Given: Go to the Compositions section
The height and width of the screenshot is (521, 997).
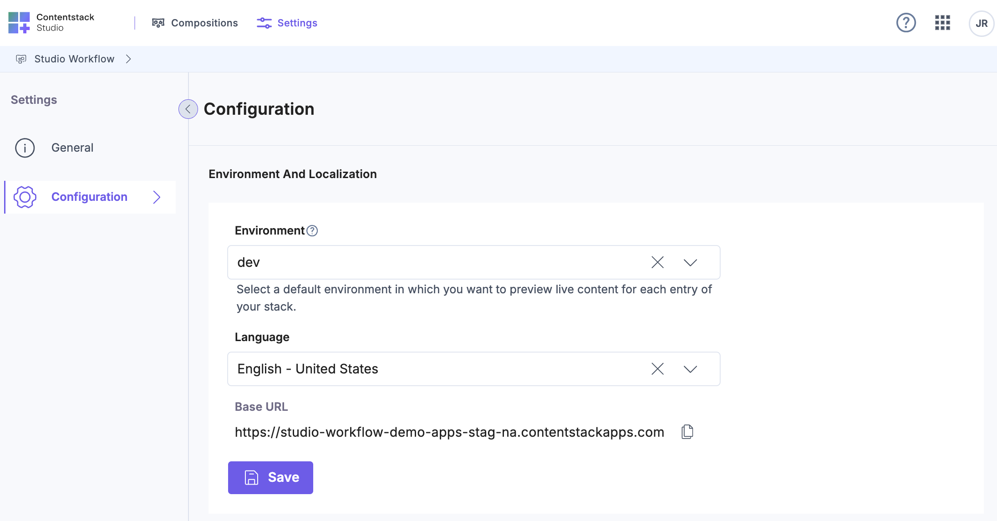Looking at the screenshot, I should coord(204,22).
